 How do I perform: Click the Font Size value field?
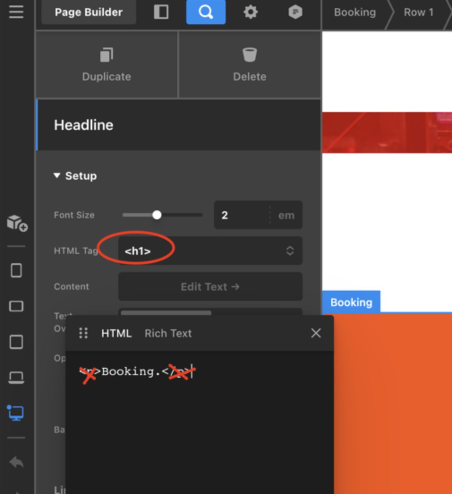point(242,215)
